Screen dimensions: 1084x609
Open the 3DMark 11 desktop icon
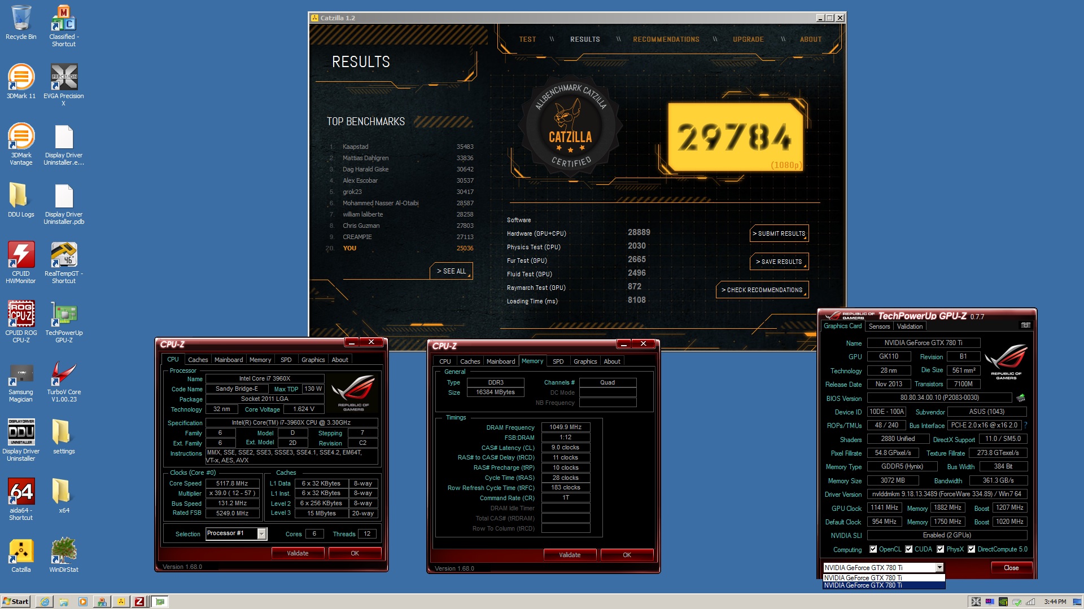click(21, 82)
